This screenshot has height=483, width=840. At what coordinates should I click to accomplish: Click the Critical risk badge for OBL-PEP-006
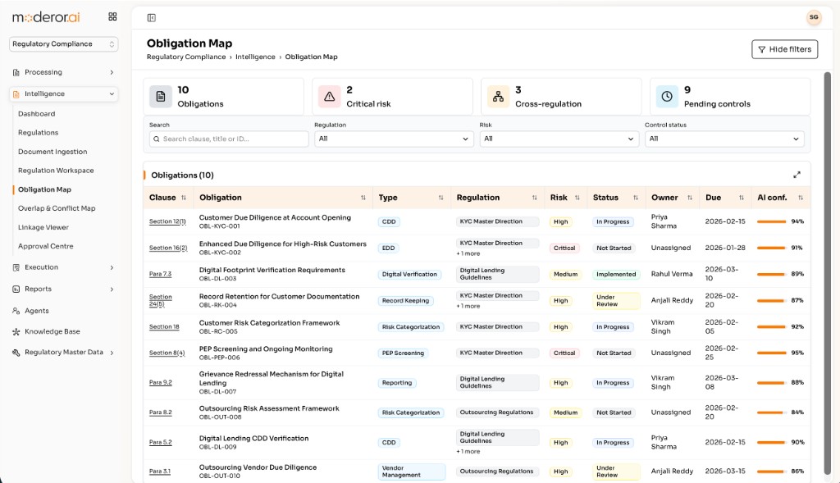564,353
